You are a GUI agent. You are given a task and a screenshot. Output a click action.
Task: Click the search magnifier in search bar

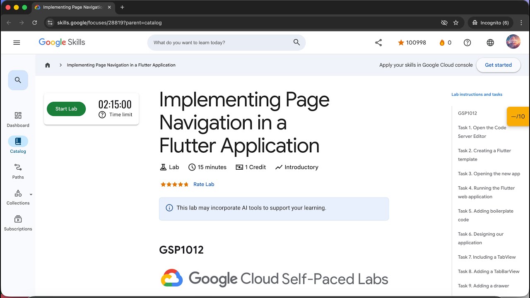point(296,42)
